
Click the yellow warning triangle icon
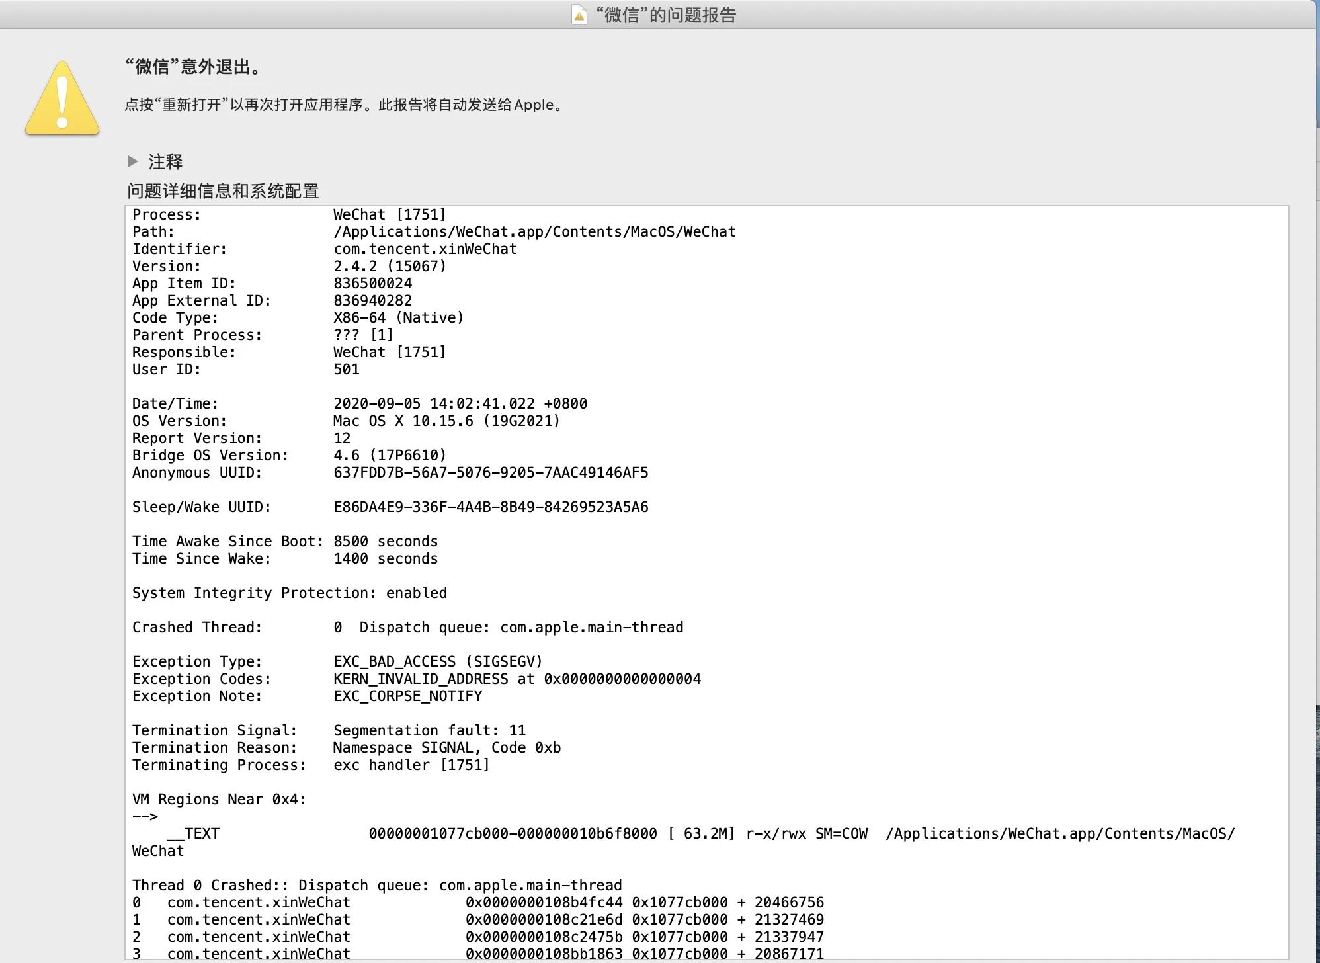(x=62, y=99)
